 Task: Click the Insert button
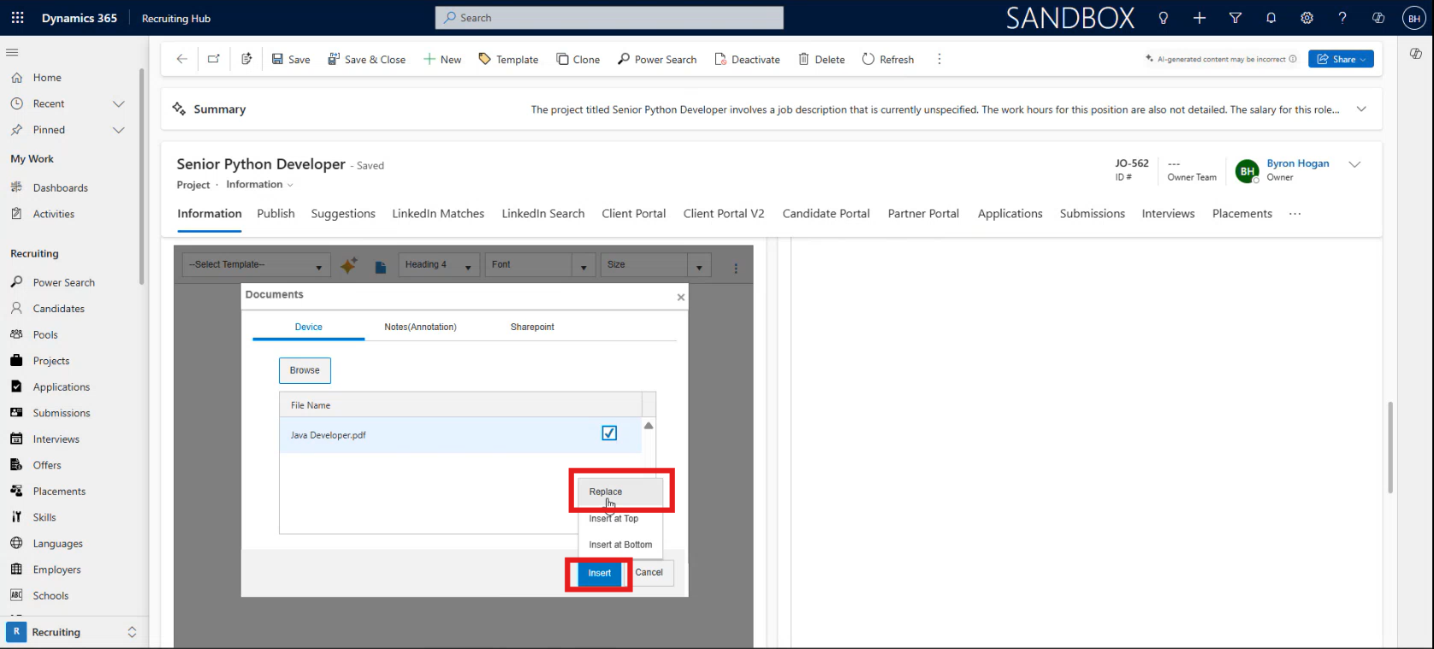coord(600,573)
